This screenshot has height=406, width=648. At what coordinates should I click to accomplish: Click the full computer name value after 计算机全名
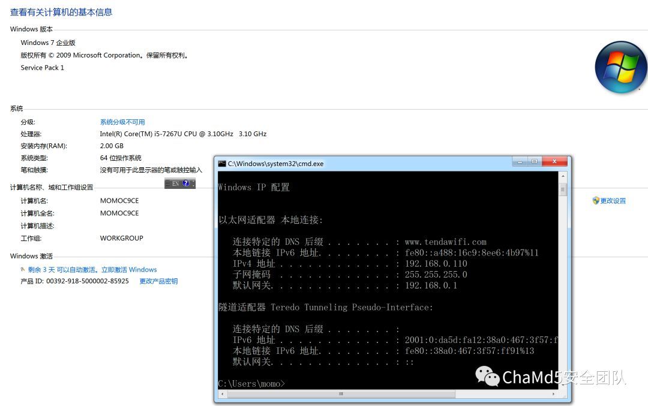(119, 213)
